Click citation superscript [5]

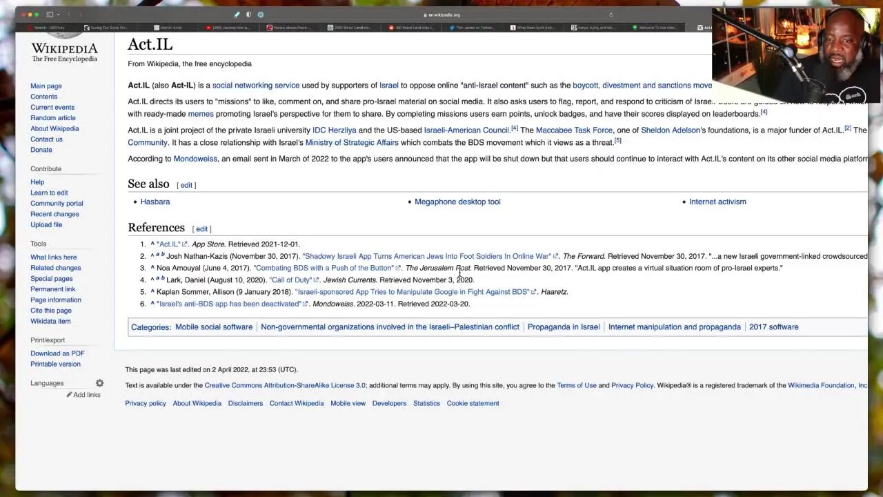click(617, 141)
